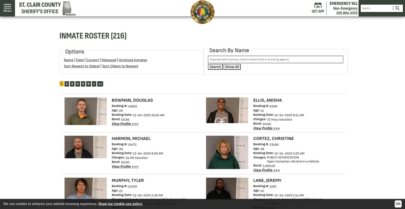This screenshot has width=405, height=209.
Task: Click the name BOWMAN, DOUGLAS
Action: [x=132, y=100]
